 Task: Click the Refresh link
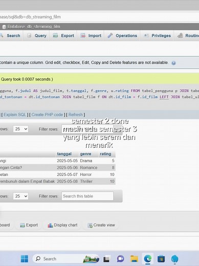pos(75,115)
